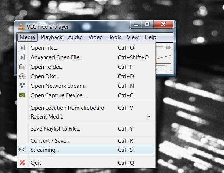Open the Playback menu

coord(52,37)
